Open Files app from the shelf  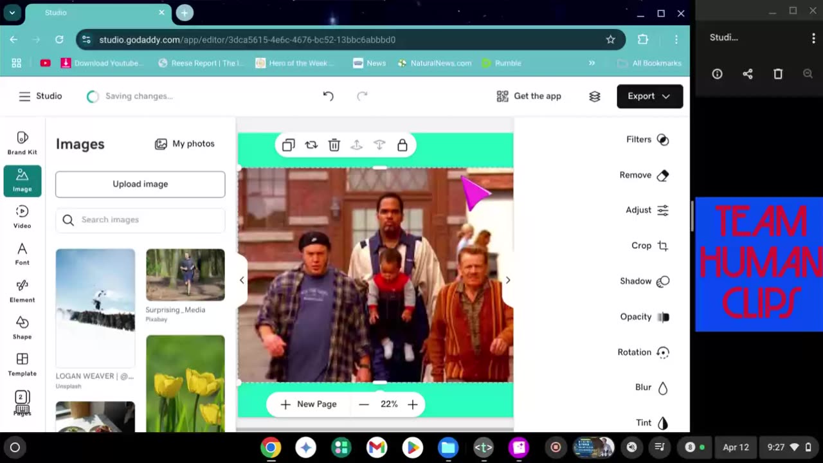(448, 448)
